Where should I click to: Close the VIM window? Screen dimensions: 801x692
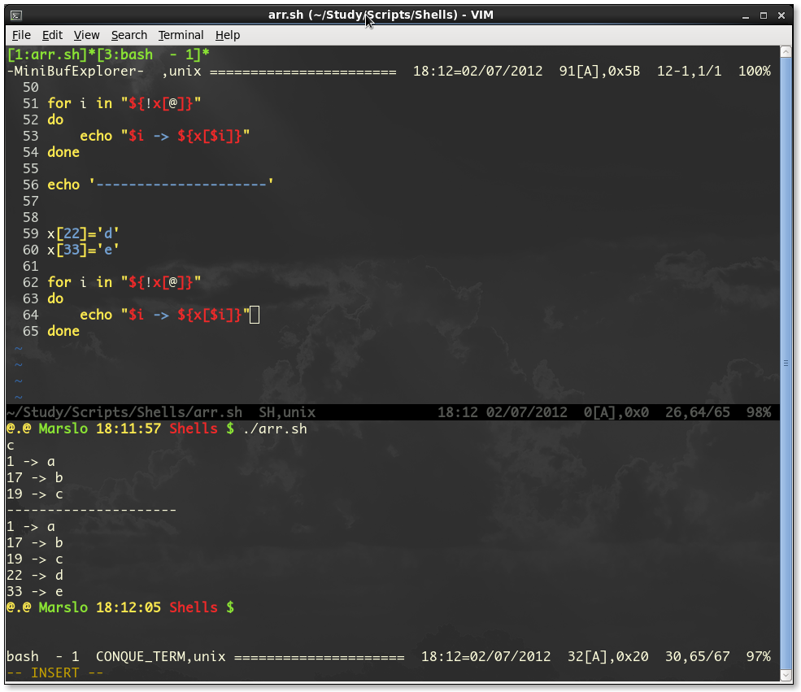781,15
